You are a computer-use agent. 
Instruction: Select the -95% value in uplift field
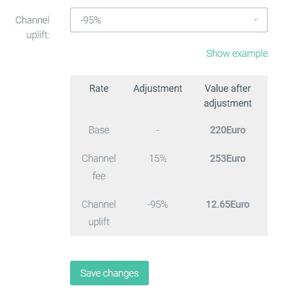coord(90,20)
